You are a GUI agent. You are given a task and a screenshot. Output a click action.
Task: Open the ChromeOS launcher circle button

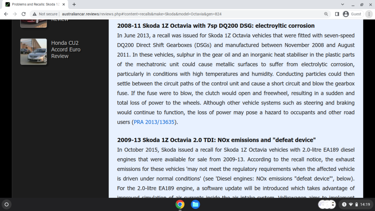[x=7, y=204]
